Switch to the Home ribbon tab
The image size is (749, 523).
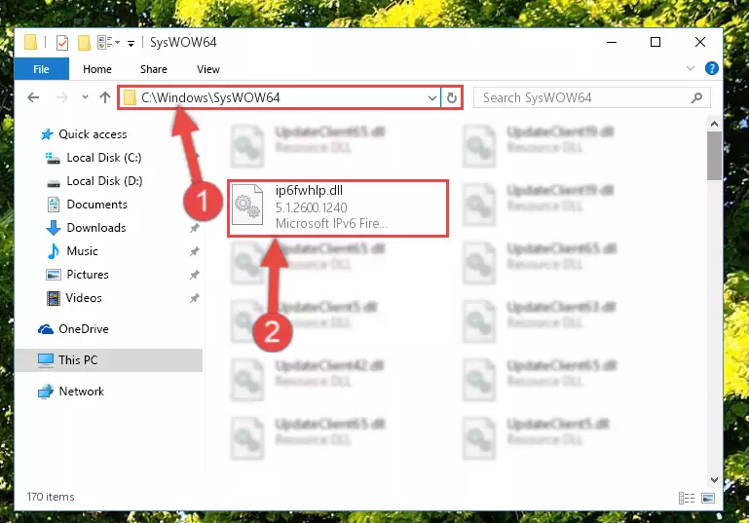click(x=97, y=69)
